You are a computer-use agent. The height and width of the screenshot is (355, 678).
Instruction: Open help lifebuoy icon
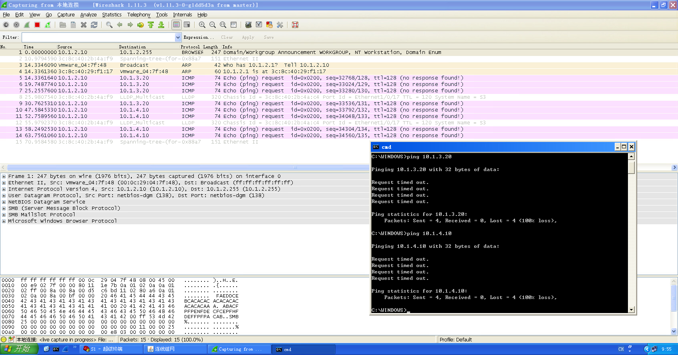coord(295,25)
